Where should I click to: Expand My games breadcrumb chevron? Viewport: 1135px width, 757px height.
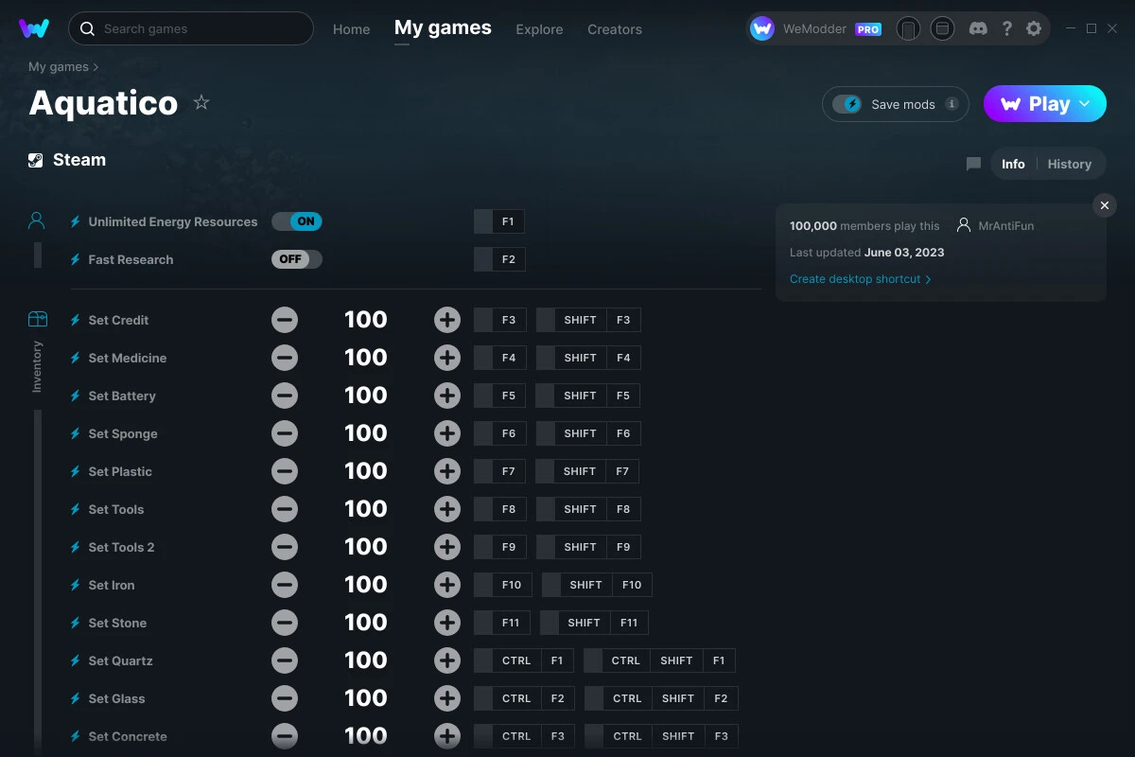click(96, 67)
